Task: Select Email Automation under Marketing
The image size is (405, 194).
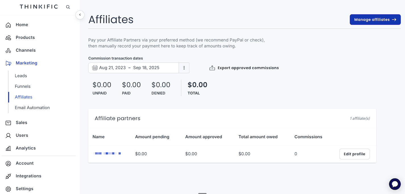Action: click(x=32, y=107)
